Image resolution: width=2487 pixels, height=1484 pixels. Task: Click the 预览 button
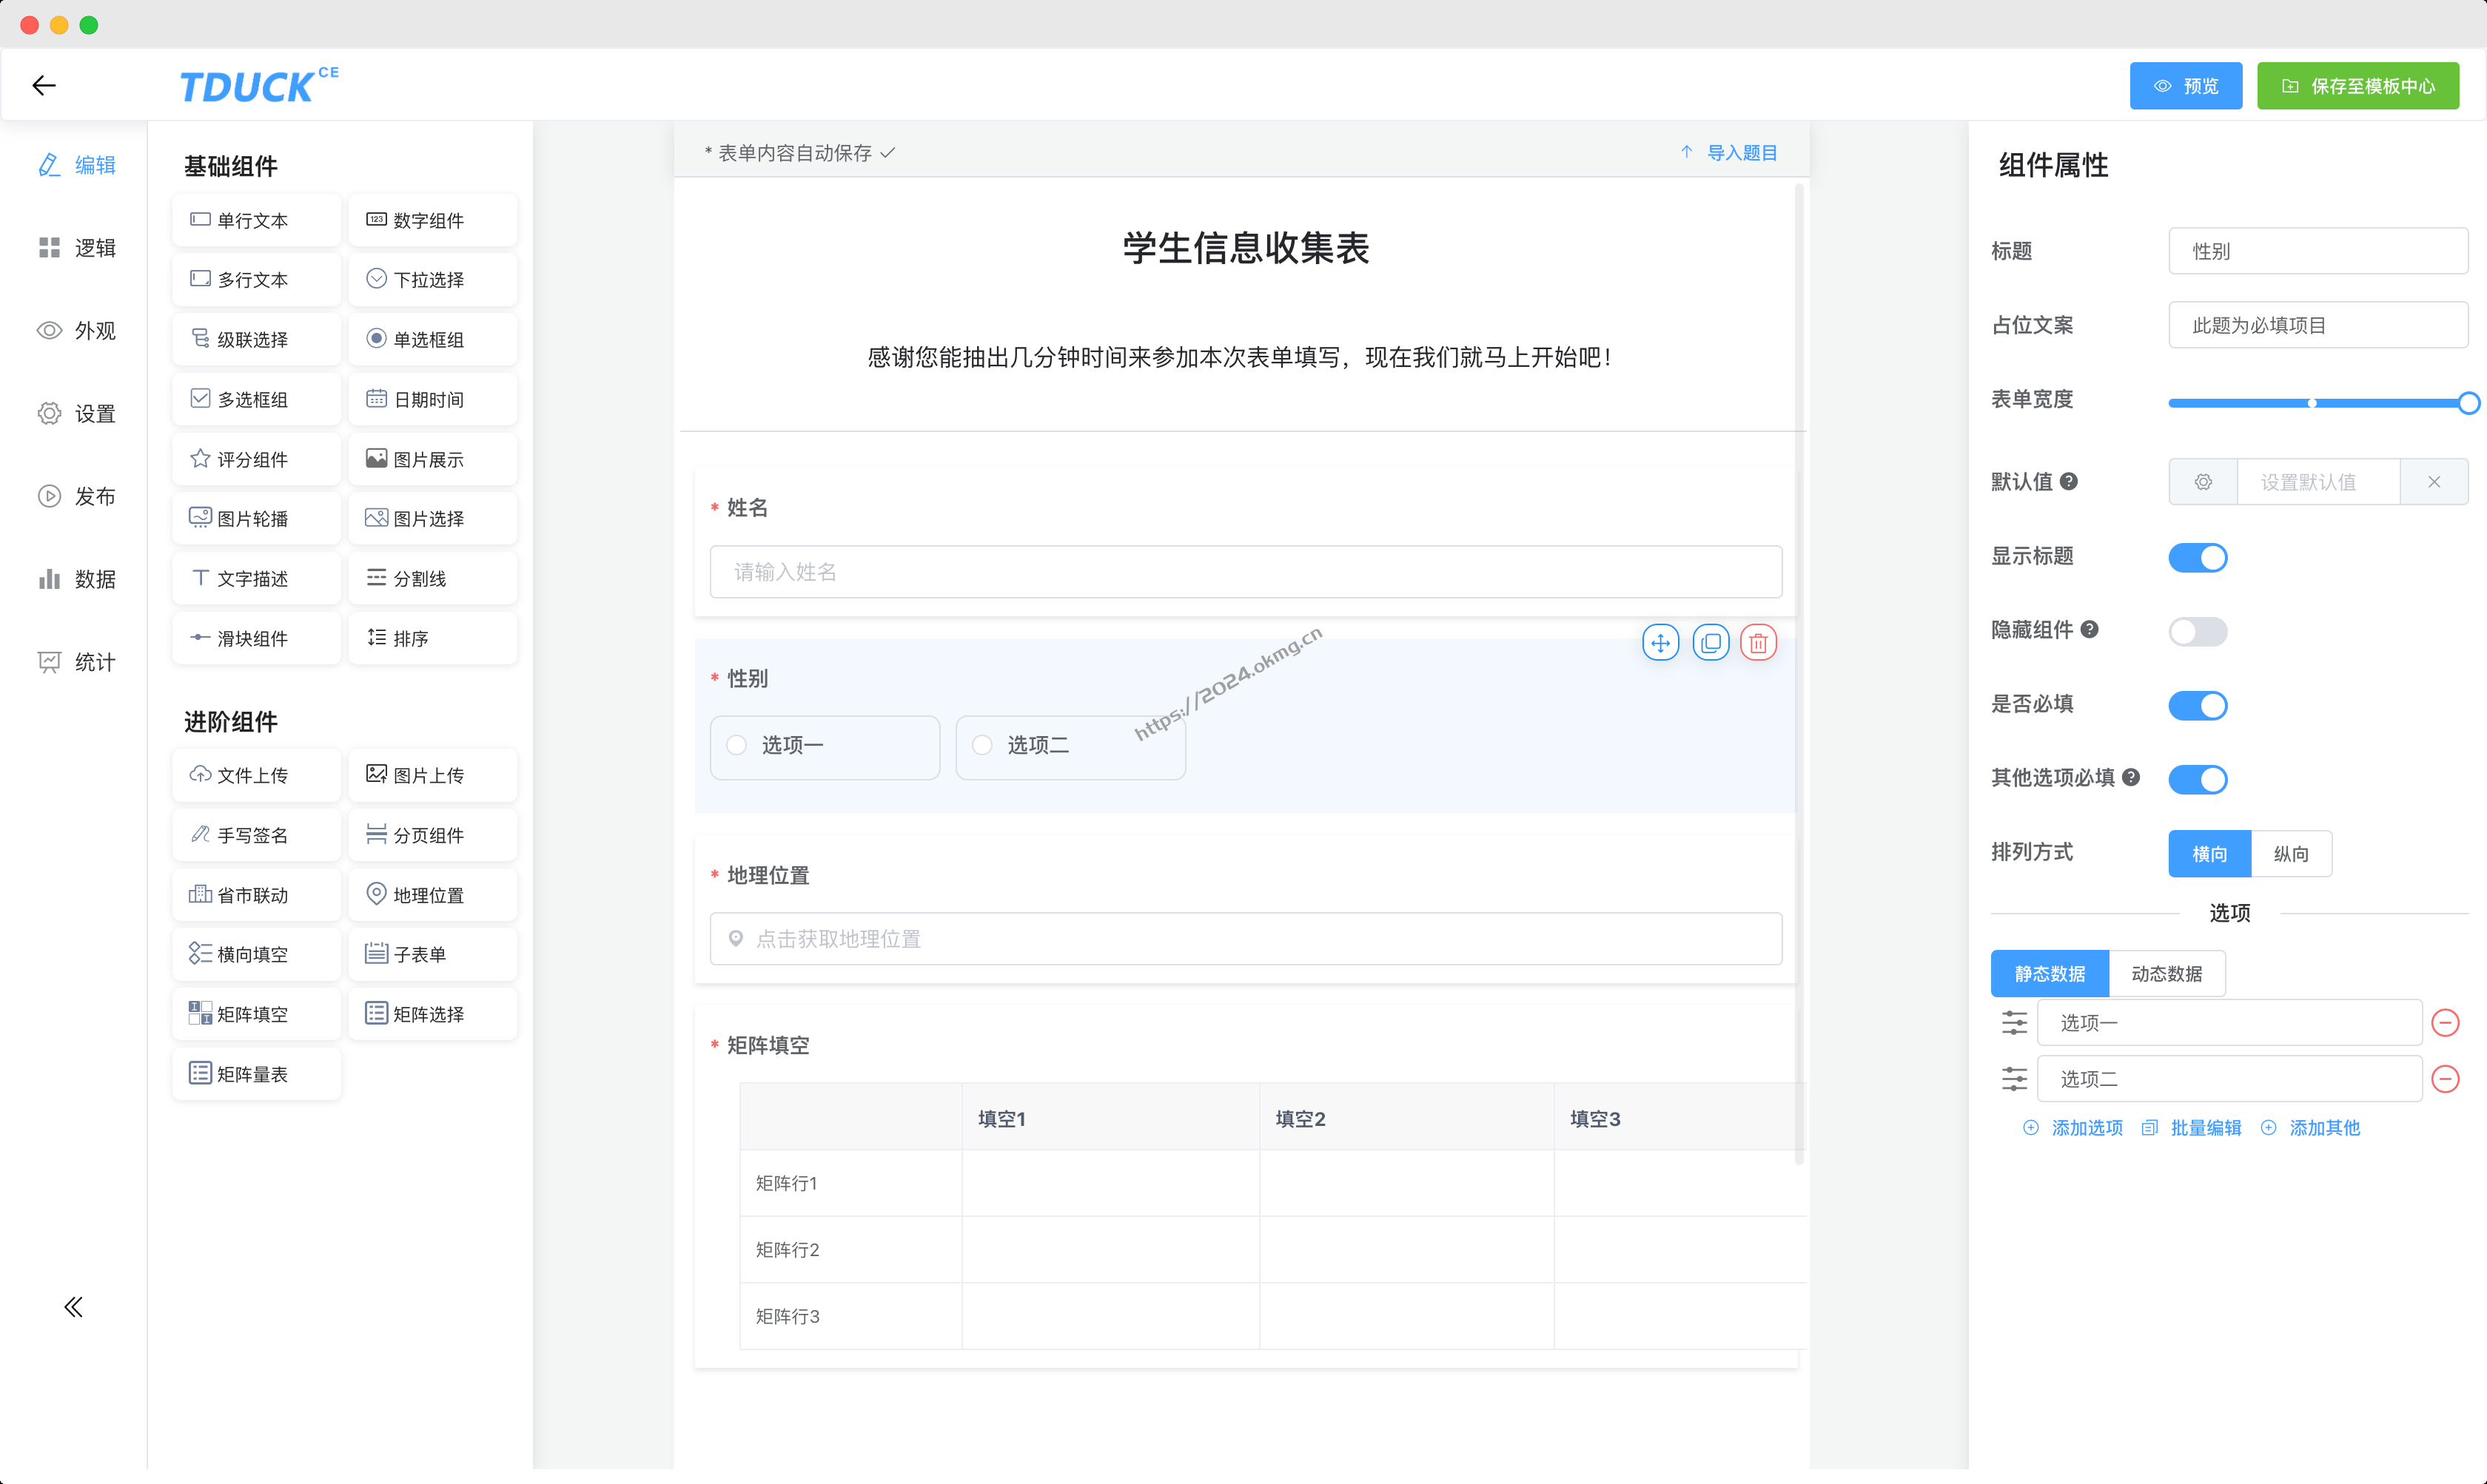pos(2185,85)
